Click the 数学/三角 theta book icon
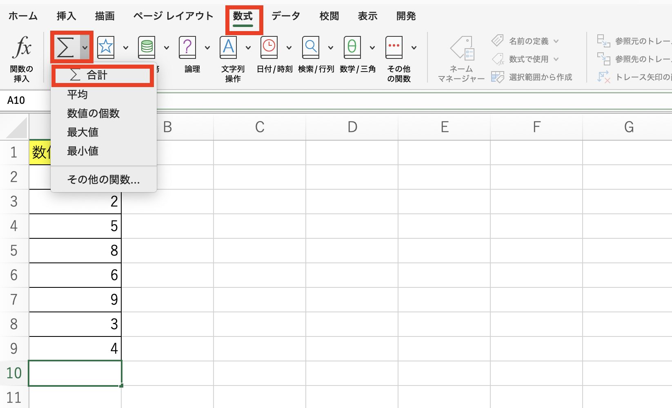672x408 pixels. pyautogui.click(x=352, y=47)
